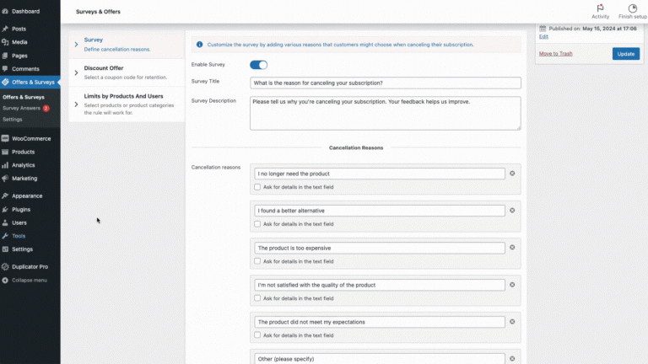The height and width of the screenshot is (364, 648).
Task: Click the Appearance brush icon
Action: point(5,195)
